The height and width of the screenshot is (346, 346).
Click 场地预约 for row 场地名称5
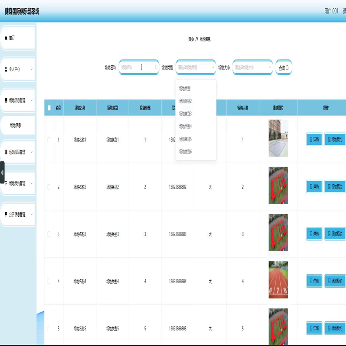[x=335, y=328]
